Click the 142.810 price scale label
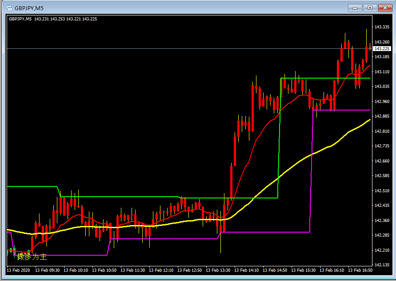396x281 pixels. tap(382, 131)
